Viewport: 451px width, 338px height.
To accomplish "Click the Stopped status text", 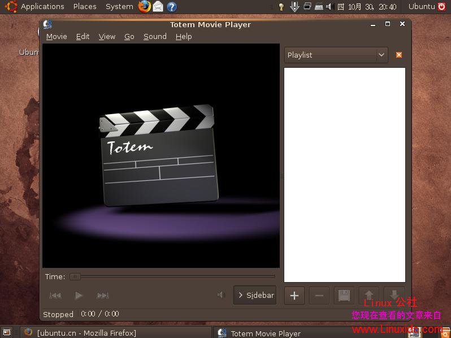I will [x=58, y=314].
